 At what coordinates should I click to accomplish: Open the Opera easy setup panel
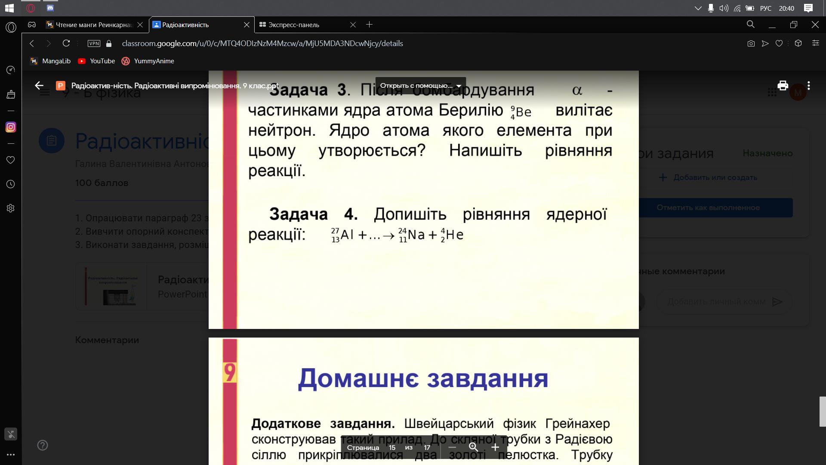tap(815, 43)
